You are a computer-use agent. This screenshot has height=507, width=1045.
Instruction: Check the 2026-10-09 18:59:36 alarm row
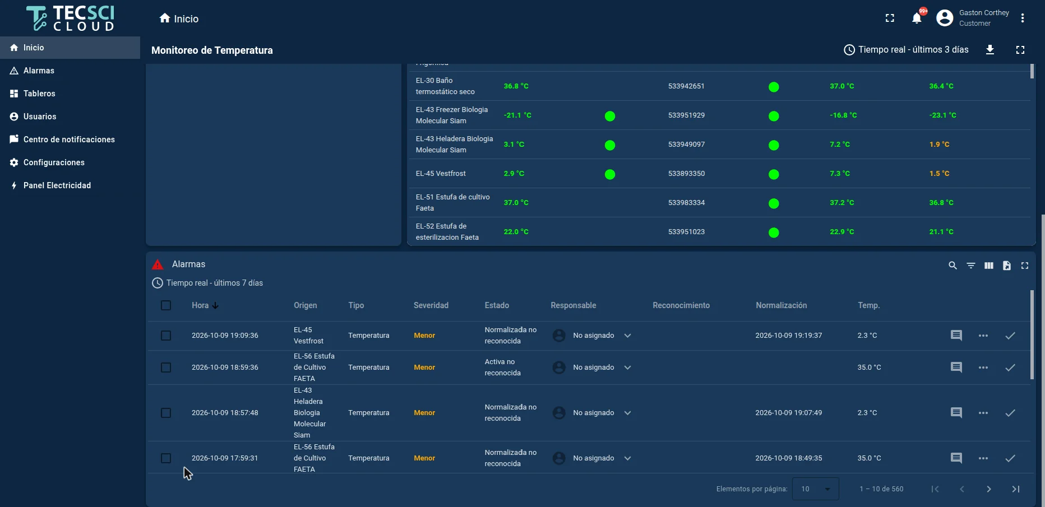click(166, 368)
